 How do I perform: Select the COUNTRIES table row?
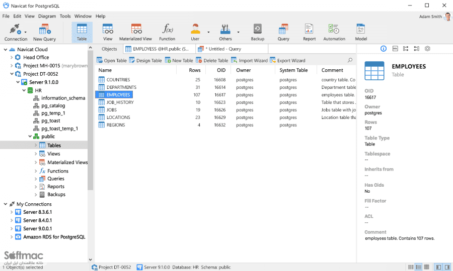[225, 80]
